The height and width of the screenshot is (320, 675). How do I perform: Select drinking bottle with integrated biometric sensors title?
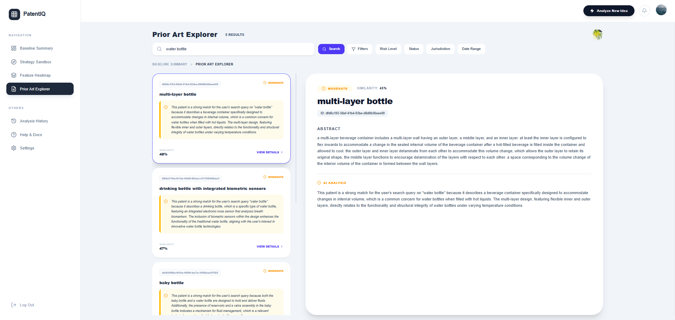tap(212, 188)
